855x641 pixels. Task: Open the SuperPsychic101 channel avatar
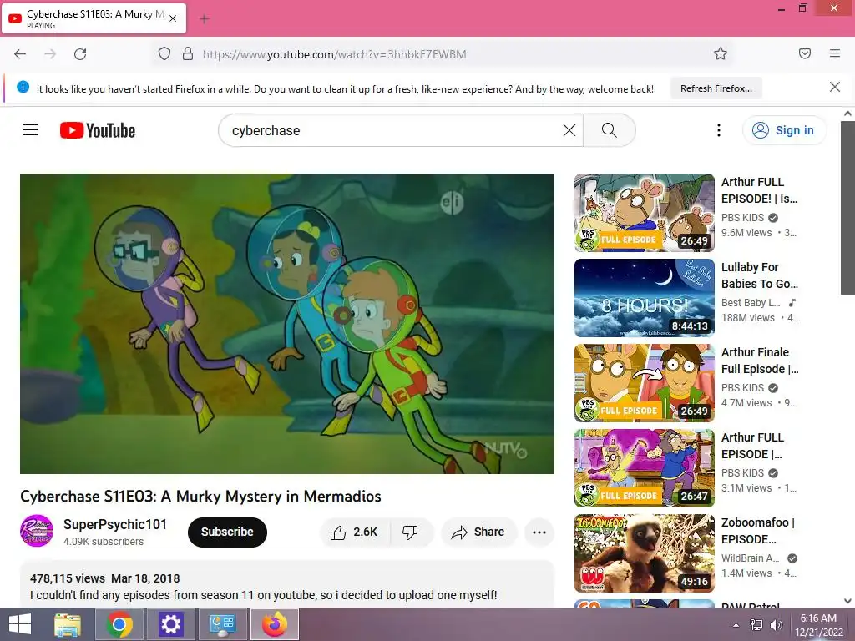[x=37, y=531]
